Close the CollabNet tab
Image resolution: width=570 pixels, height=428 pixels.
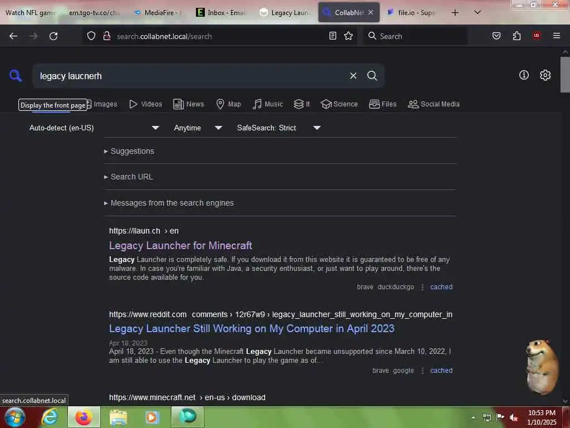pos(370,12)
